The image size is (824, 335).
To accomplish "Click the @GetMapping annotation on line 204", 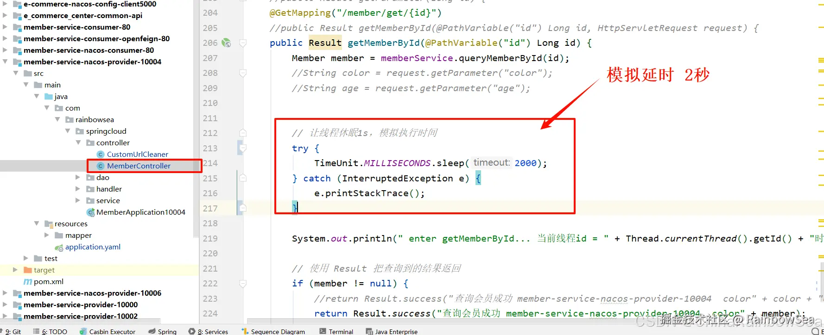I will click(300, 13).
